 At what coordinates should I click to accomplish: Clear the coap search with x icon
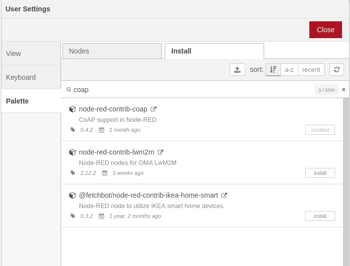(344, 90)
